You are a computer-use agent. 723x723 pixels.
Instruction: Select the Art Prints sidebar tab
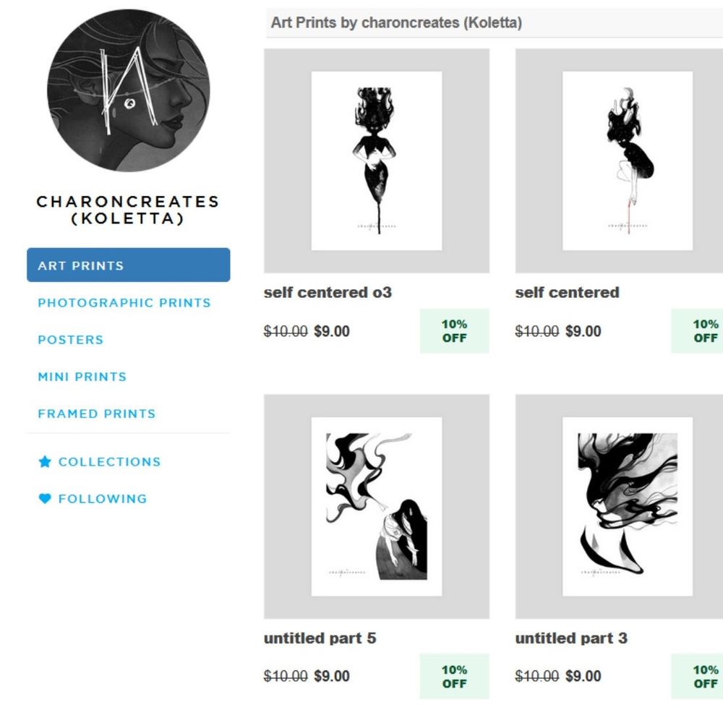(128, 265)
